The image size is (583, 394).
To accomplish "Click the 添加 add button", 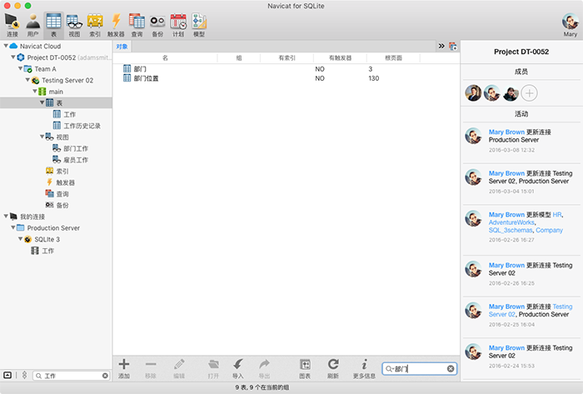I will (x=124, y=368).
